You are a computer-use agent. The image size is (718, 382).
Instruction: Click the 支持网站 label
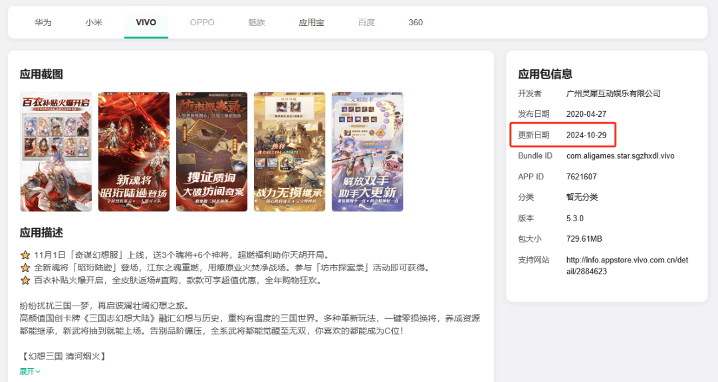click(x=533, y=260)
